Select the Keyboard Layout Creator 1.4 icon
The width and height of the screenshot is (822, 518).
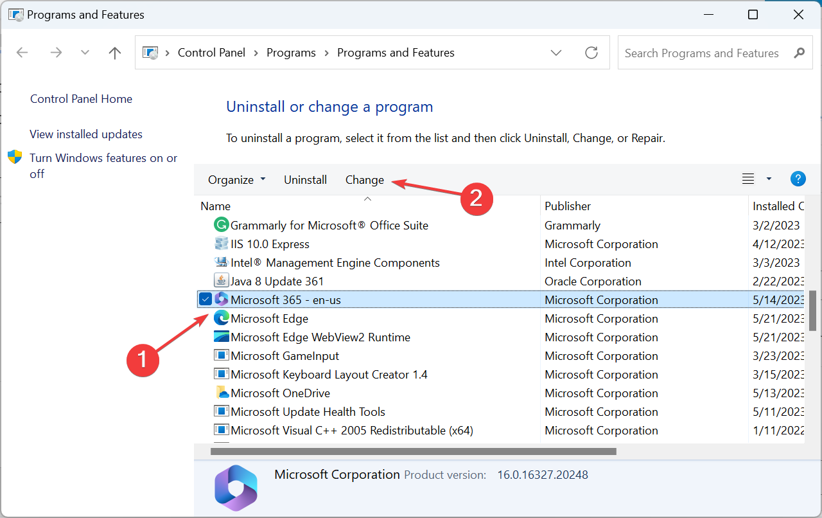(x=222, y=374)
